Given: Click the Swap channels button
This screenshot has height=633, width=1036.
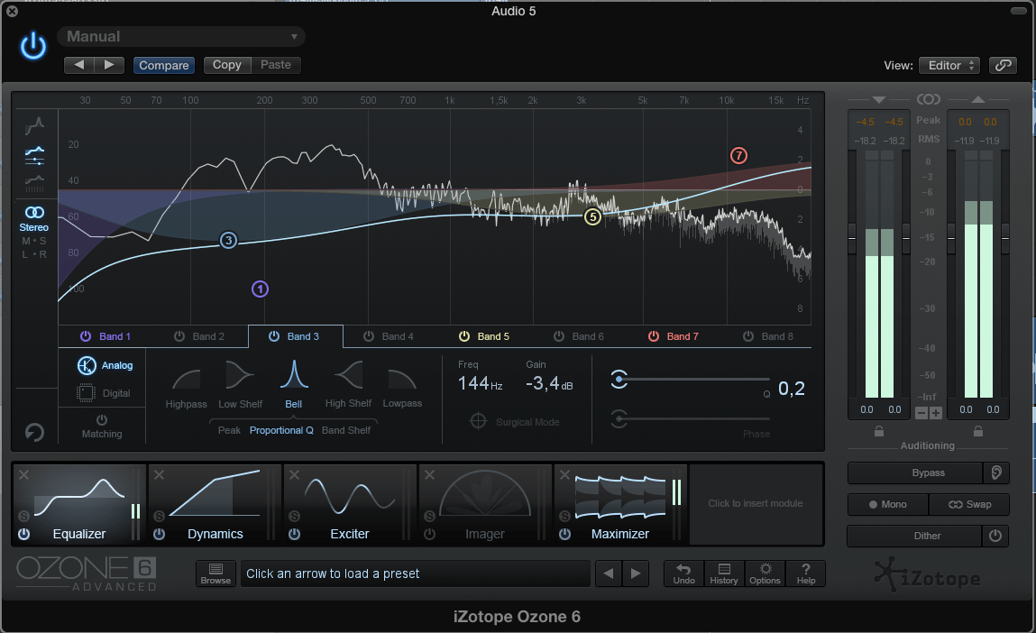Looking at the screenshot, I should point(969,504).
